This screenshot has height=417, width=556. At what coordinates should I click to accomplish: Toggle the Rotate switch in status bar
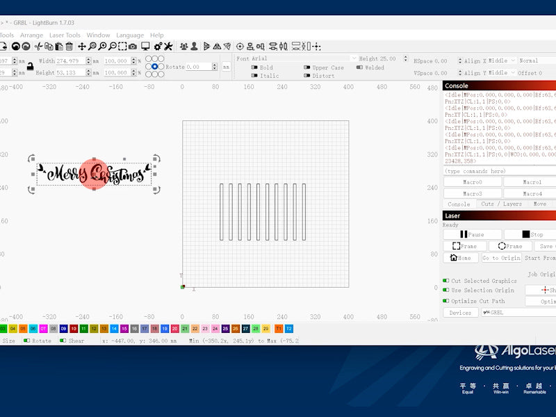coord(26,341)
